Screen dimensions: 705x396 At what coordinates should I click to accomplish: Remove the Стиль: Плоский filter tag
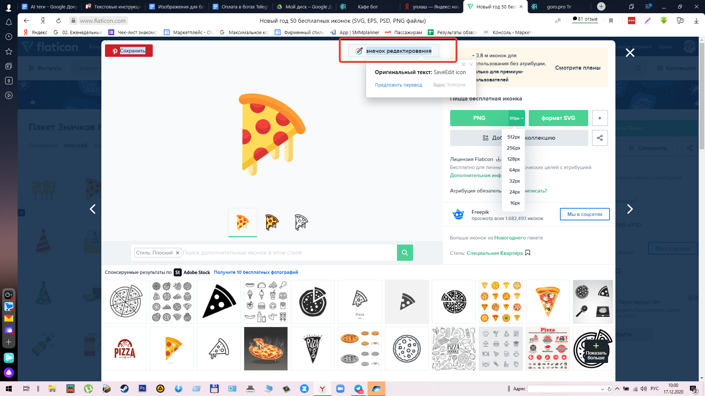[177, 253]
